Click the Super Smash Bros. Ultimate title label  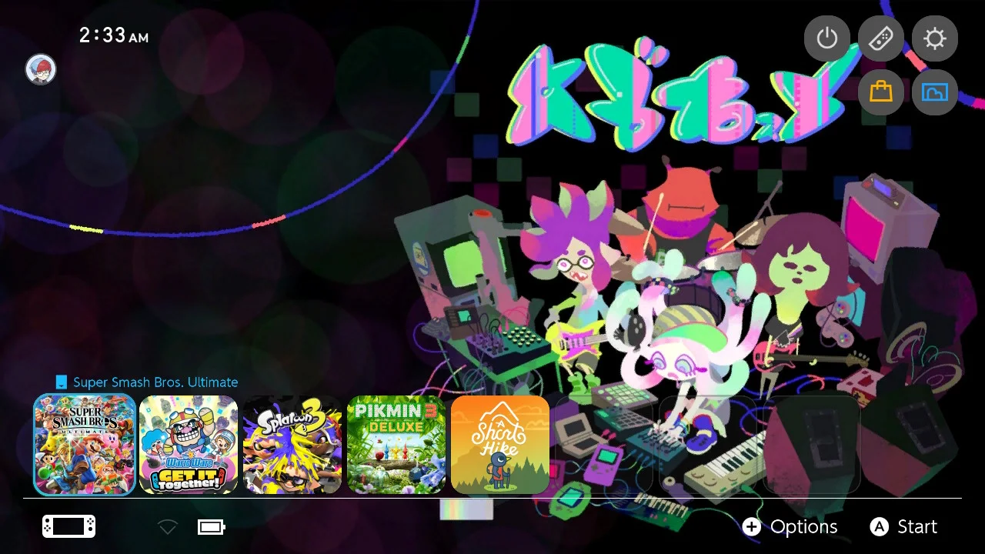[155, 382]
